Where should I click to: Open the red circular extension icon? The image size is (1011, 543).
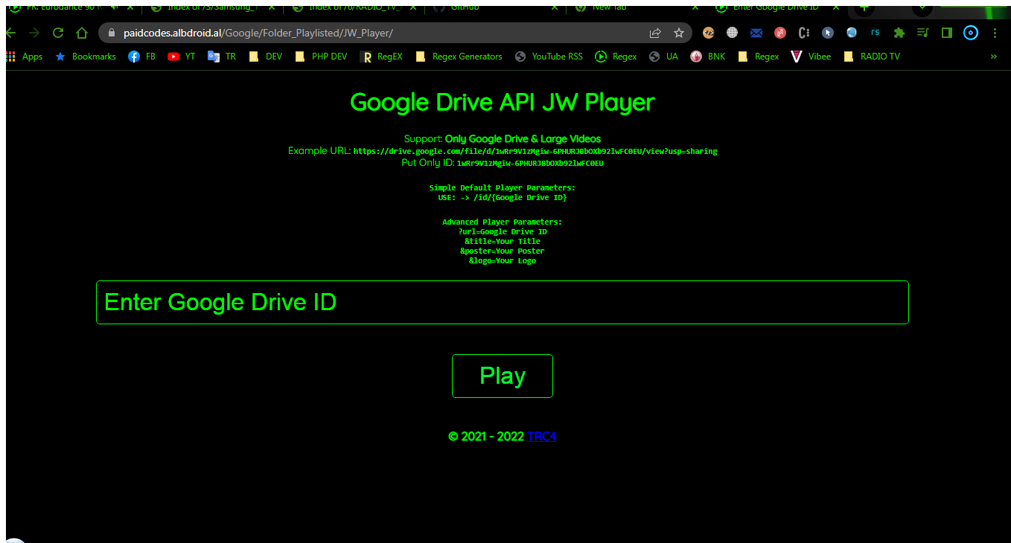(x=780, y=33)
